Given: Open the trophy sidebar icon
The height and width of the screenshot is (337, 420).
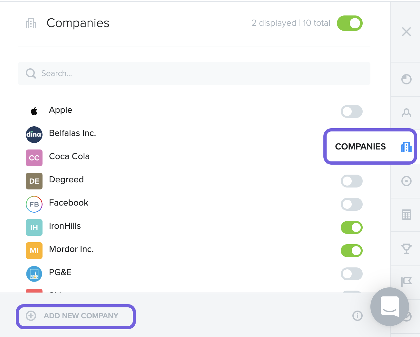Looking at the screenshot, I should pyautogui.click(x=406, y=248).
